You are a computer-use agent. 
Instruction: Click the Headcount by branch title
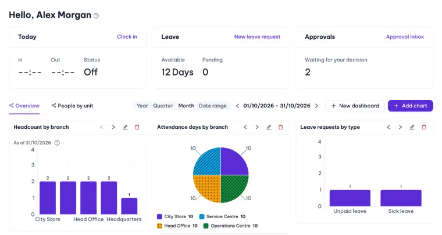pos(41,127)
